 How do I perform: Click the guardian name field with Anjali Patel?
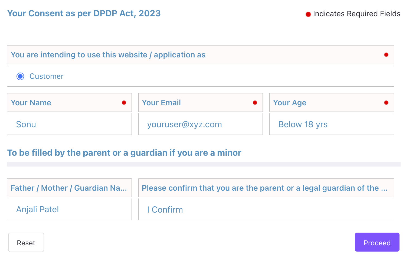(69, 209)
